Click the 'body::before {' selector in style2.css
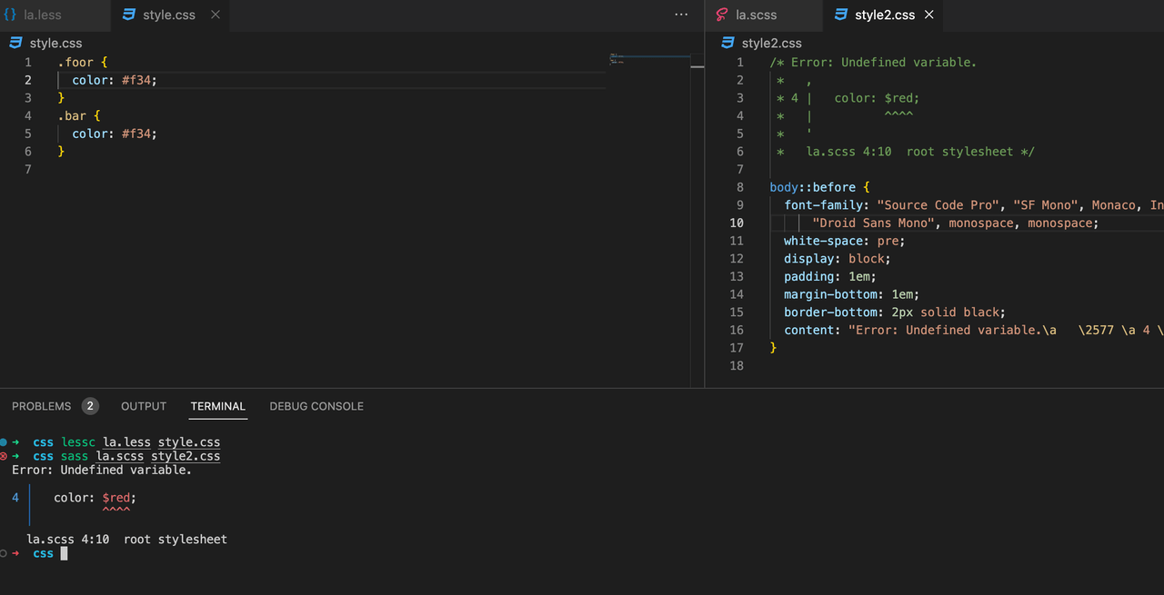This screenshot has height=595, width=1164. coord(819,187)
